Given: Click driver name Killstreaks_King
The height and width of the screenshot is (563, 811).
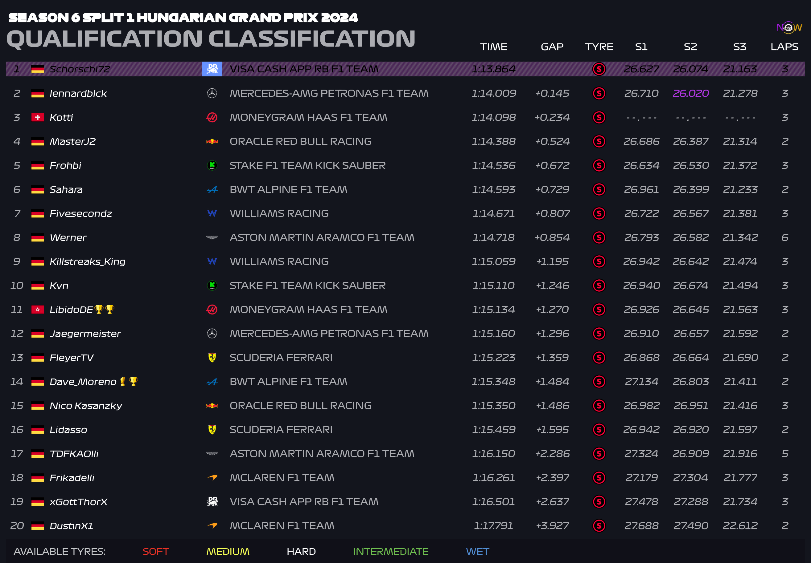Looking at the screenshot, I should click(87, 262).
